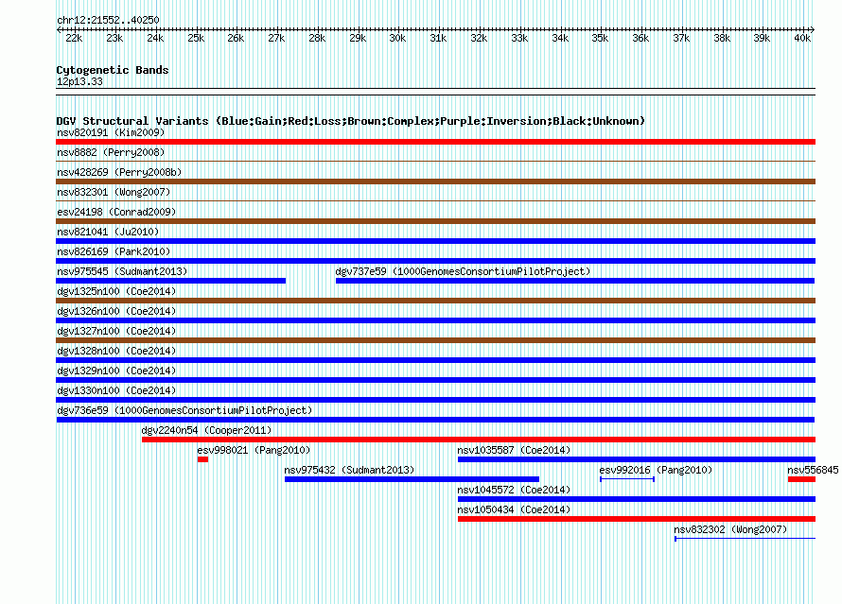Select the nsv1035587 (Coe2014) blue gain bar
Viewport: 842px width, 604px height.
pos(637,459)
